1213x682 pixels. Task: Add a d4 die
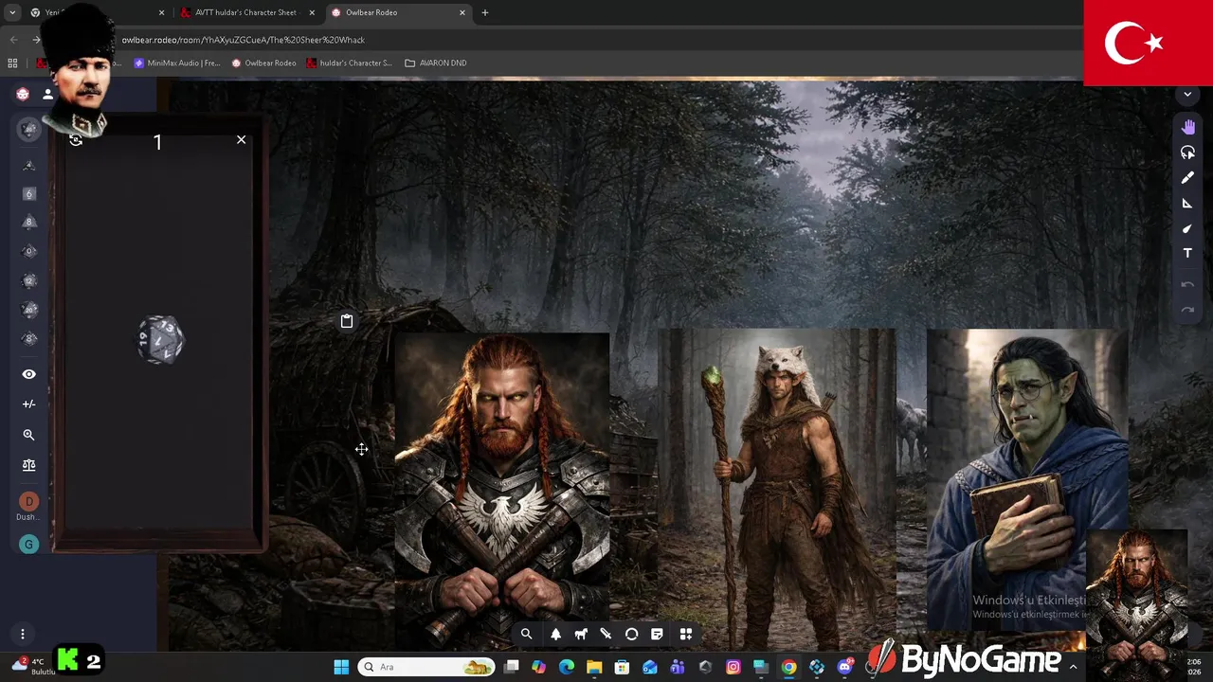click(x=28, y=165)
